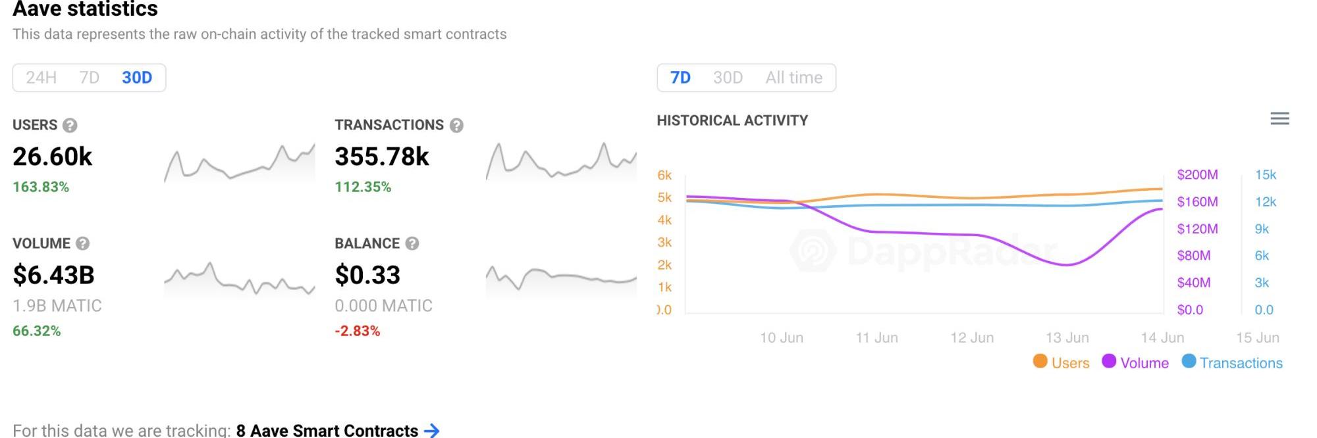This screenshot has width=1317, height=438.
Task: Switch historical chart to All time
Action: (793, 78)
